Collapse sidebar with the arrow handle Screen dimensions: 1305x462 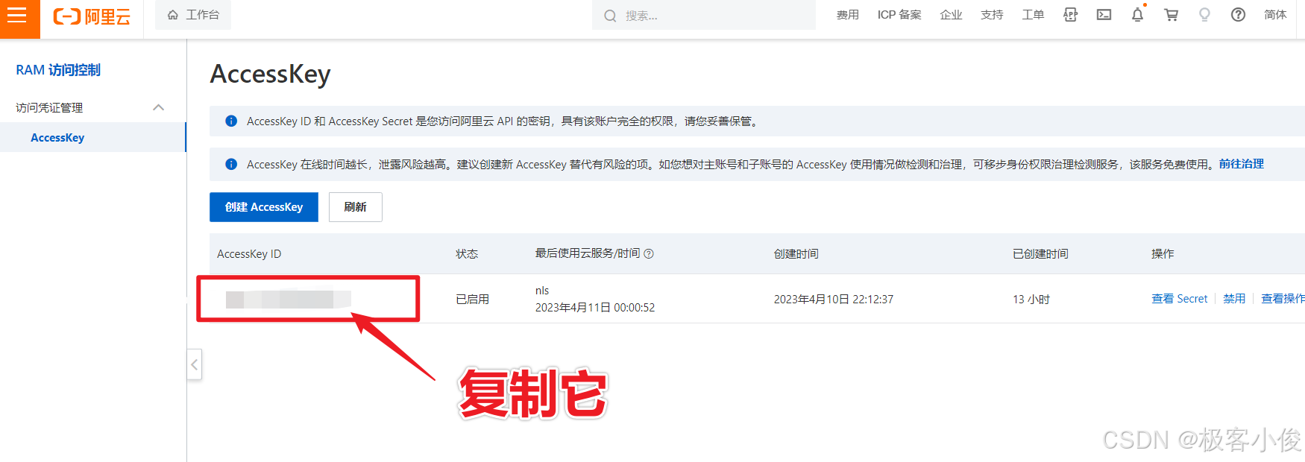[x=195, y=365]
